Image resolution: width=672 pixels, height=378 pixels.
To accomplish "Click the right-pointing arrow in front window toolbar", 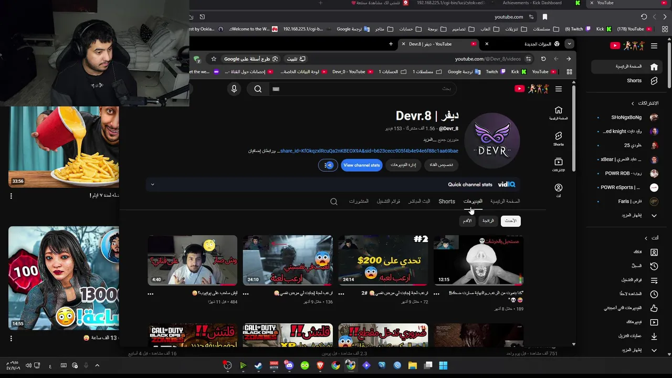I will pos(569,59).
